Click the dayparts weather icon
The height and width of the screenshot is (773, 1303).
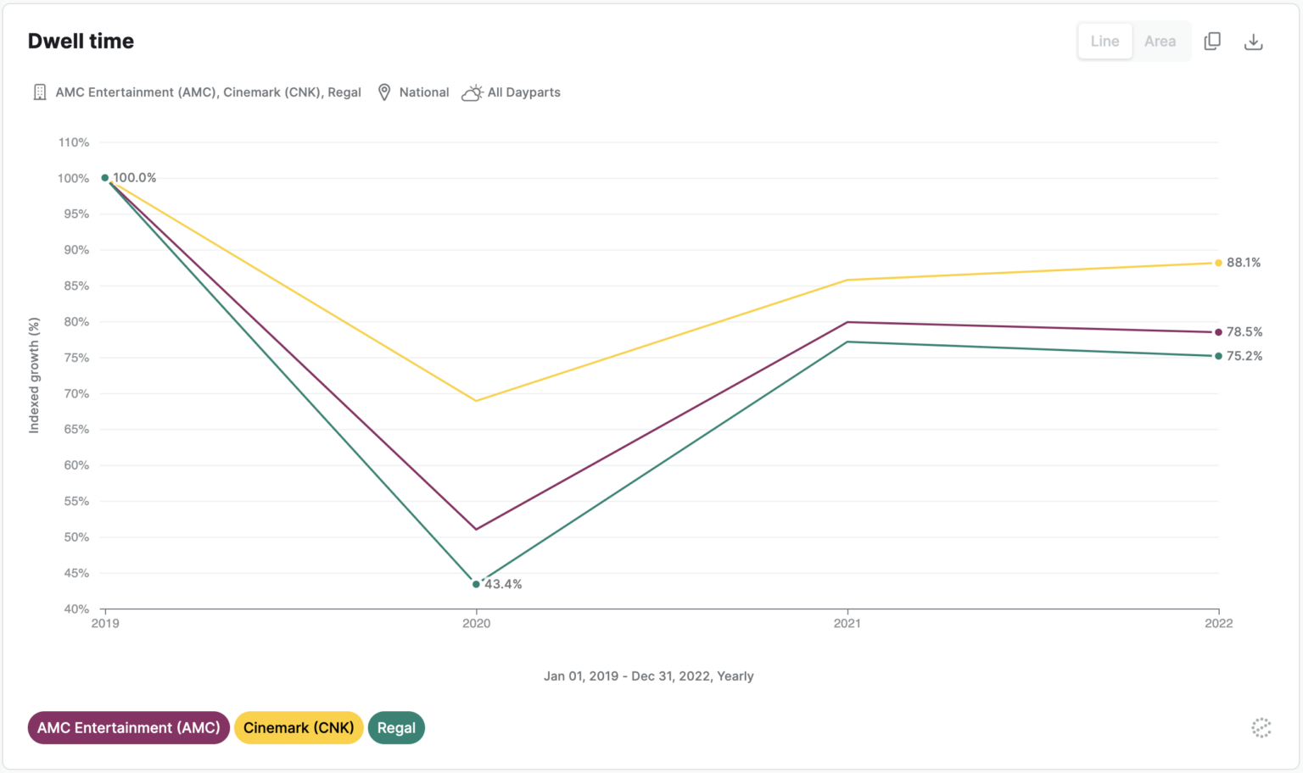click(473, 92)
